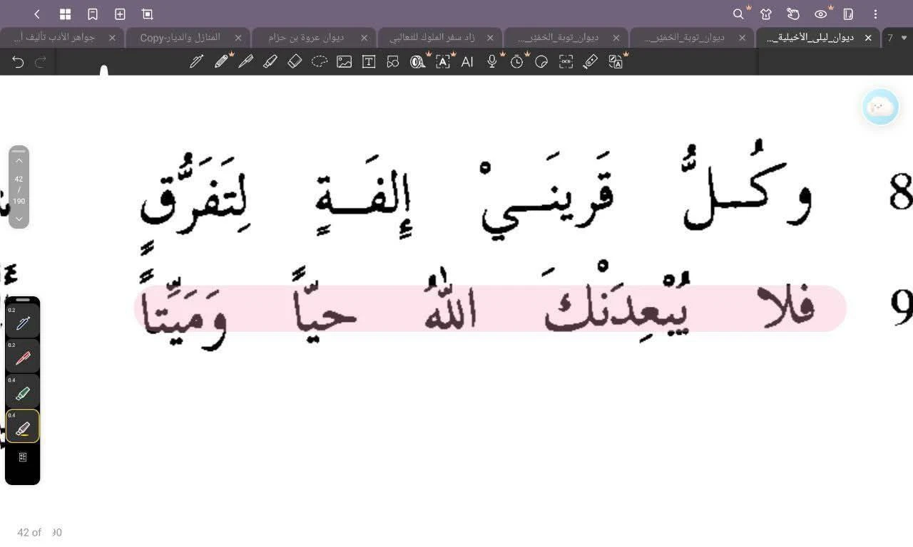
Task: Click the floating cloud assistant button
Action: click(880, 108)
